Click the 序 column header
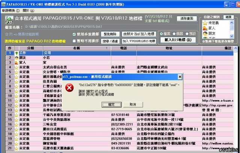This screenshot has height=153, width=240. 10,48
